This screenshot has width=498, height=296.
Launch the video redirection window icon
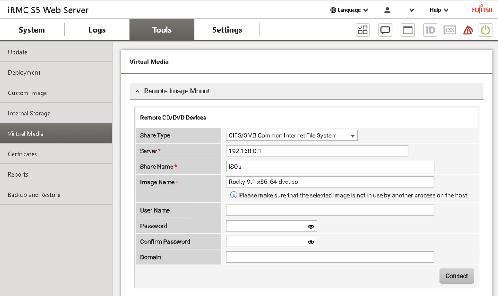point(408,30)
